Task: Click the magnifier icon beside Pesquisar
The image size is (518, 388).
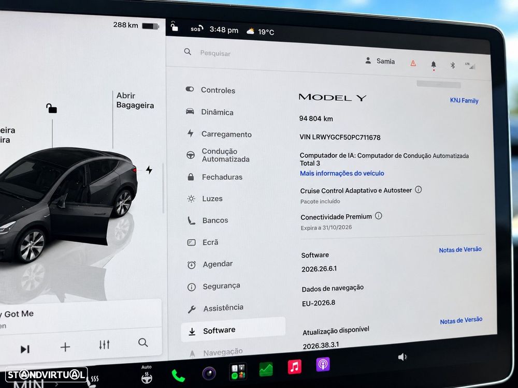Action: pyautogui.click(x=188, y=51)
